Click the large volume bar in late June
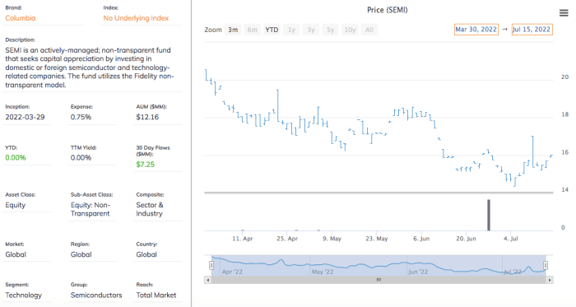The height and width of the screenshot is (307, 576). 489,215
